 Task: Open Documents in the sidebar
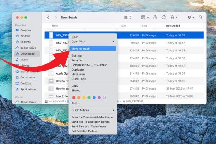point(27,77)
